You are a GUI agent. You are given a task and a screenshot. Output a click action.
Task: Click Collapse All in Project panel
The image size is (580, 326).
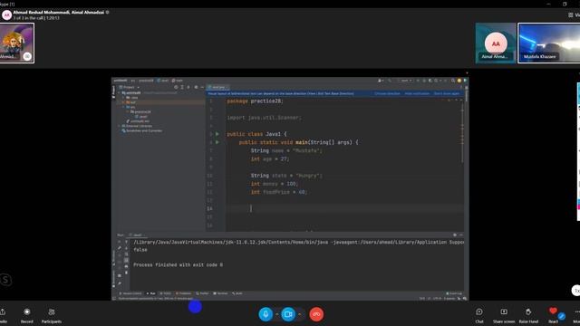[188, 87]
